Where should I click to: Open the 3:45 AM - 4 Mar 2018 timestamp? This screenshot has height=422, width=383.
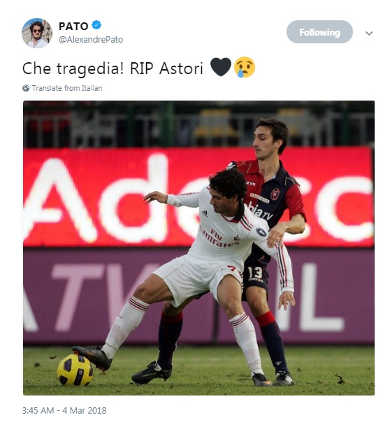[64, 410]
